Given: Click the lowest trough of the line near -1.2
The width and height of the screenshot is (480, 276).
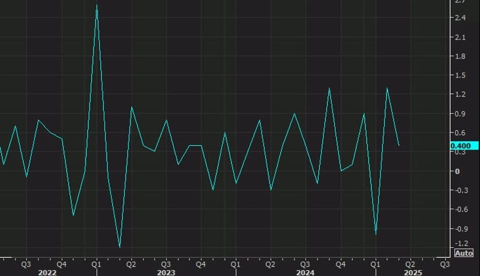Looking at the screenshot, I should (119, 247).
